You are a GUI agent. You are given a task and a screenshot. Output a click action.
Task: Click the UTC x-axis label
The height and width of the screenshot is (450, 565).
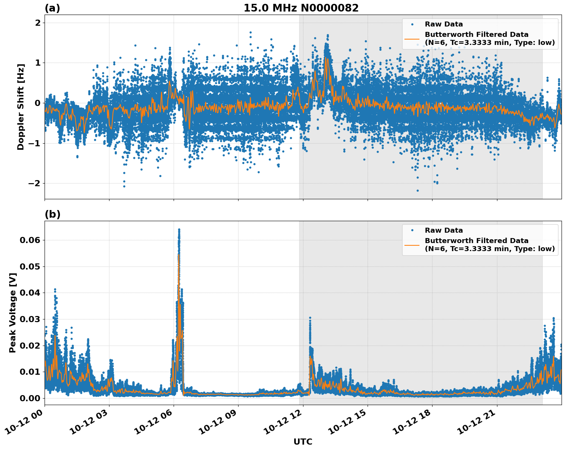(303, 442)
